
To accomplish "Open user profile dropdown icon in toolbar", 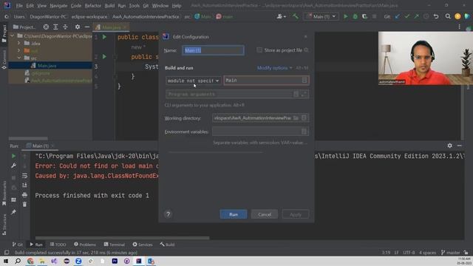I will (281, 16).
